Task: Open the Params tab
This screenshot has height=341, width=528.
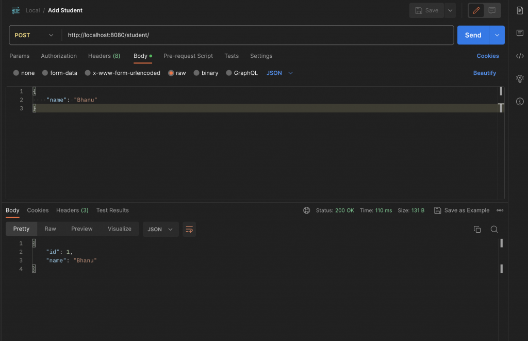Action: coord(19,56)
